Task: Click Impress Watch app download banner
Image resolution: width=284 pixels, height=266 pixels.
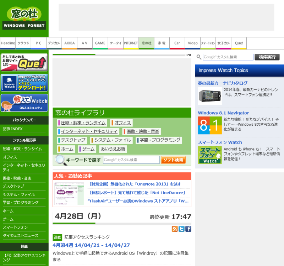Action: click(24, 83)
